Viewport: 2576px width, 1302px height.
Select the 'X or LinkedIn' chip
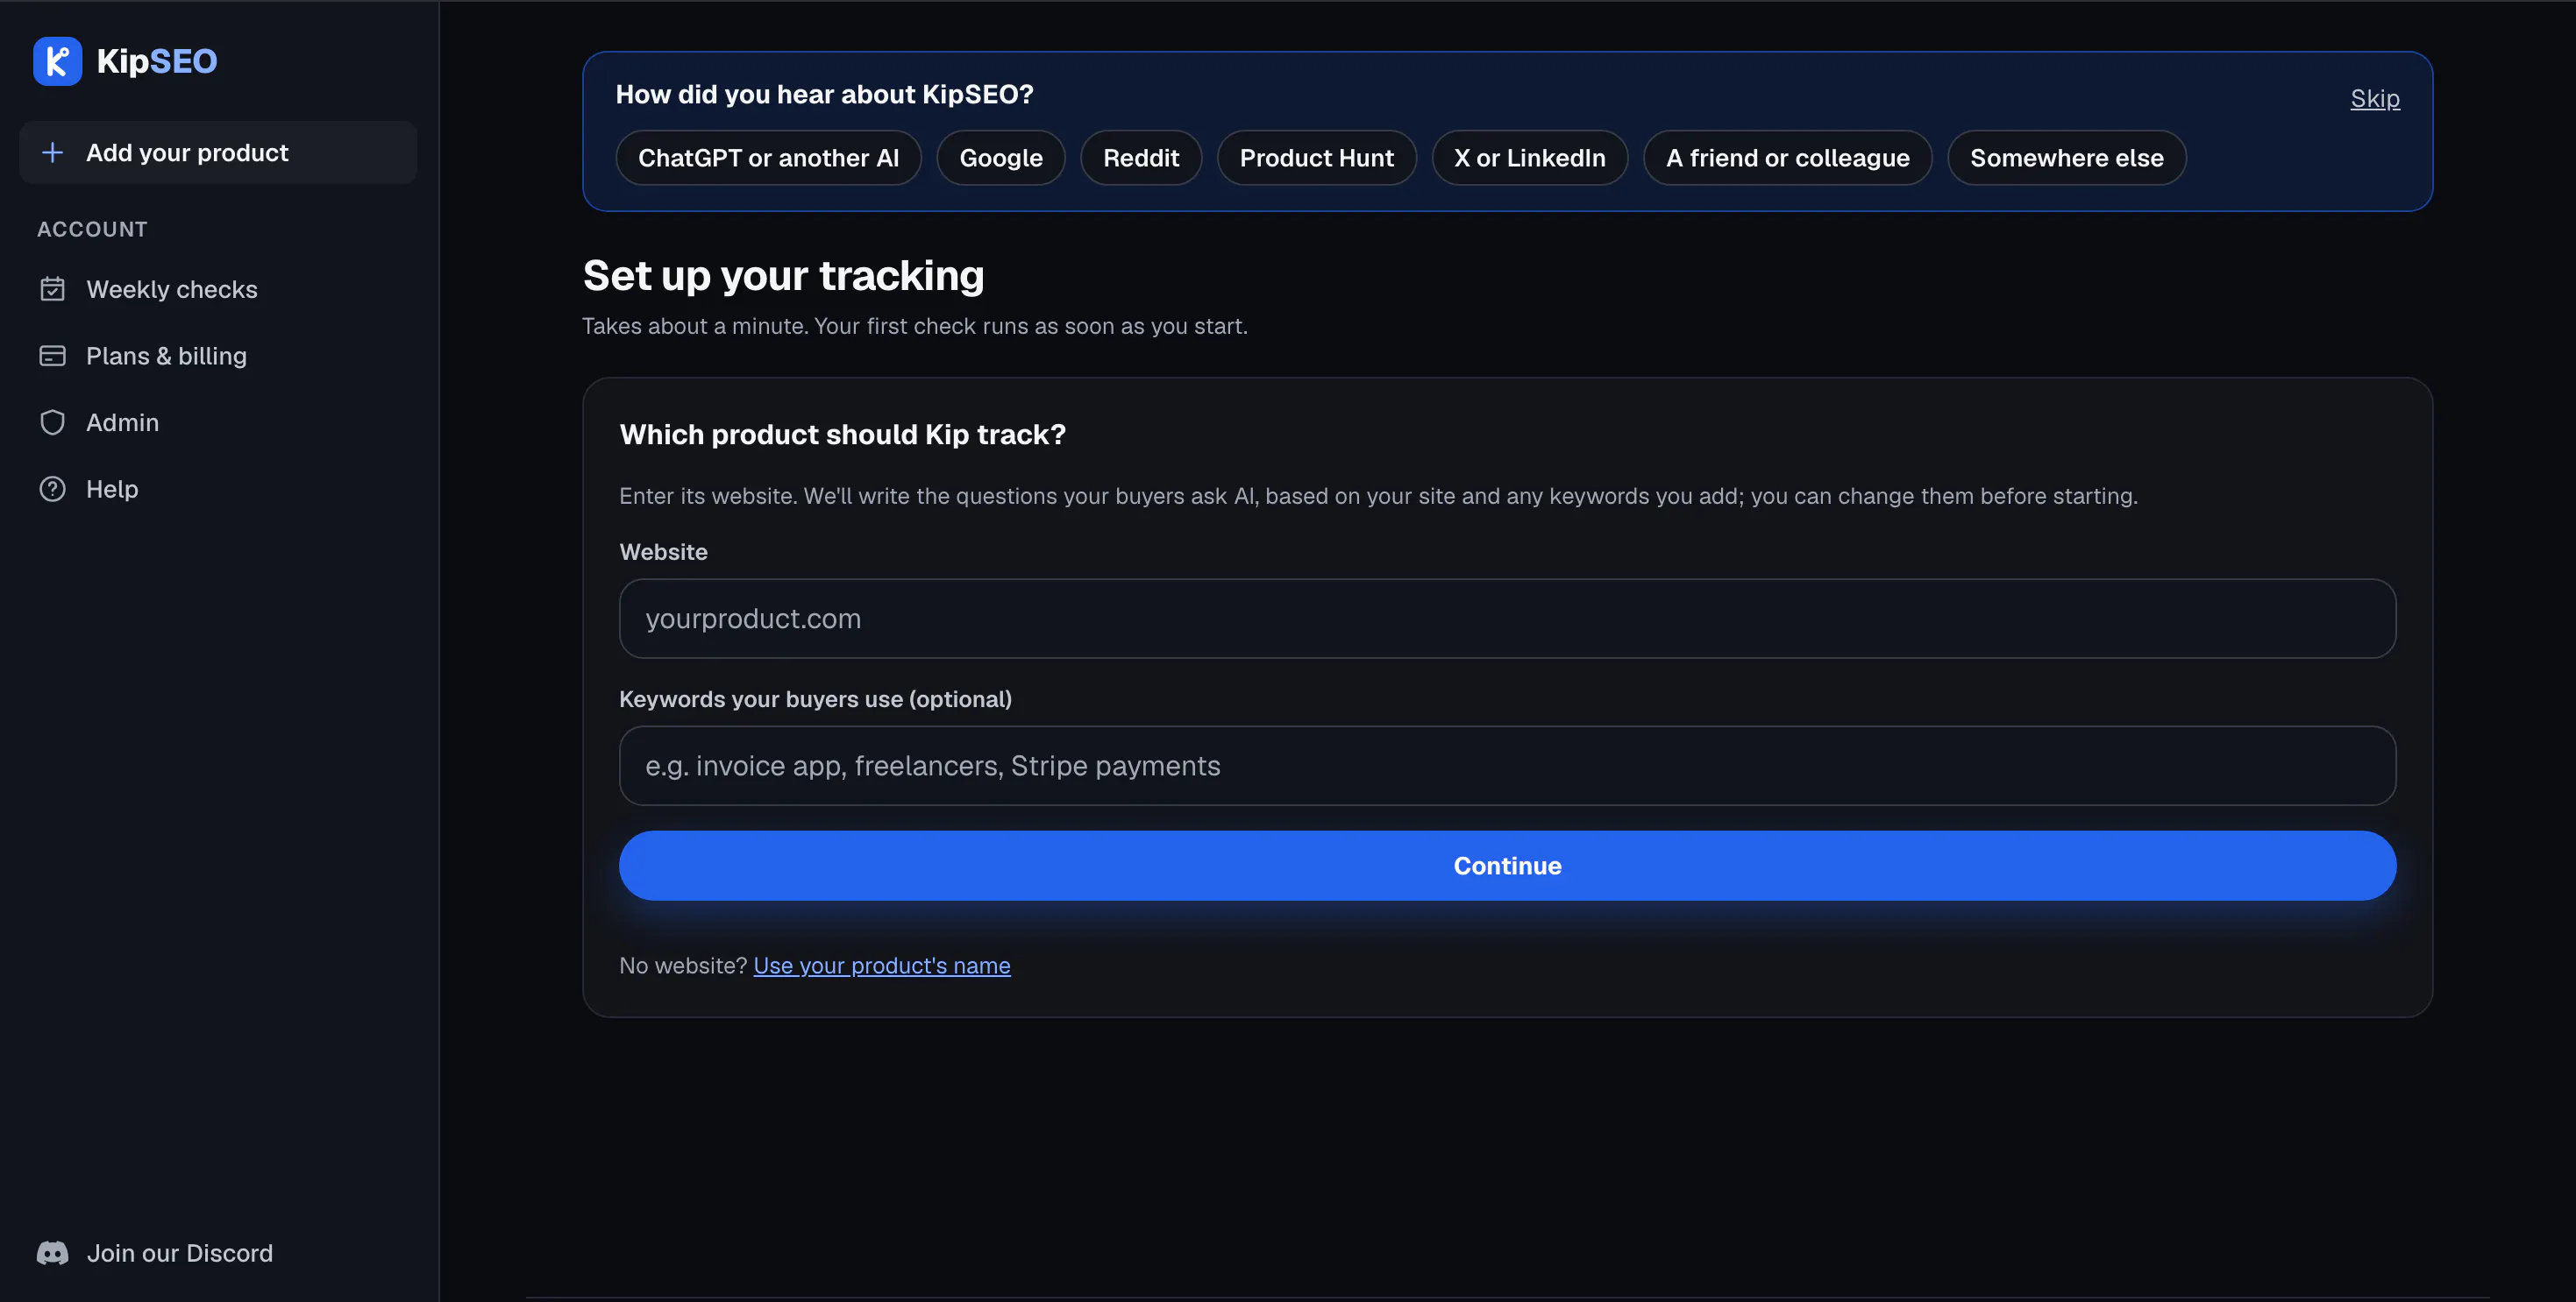coord(1530,158)
